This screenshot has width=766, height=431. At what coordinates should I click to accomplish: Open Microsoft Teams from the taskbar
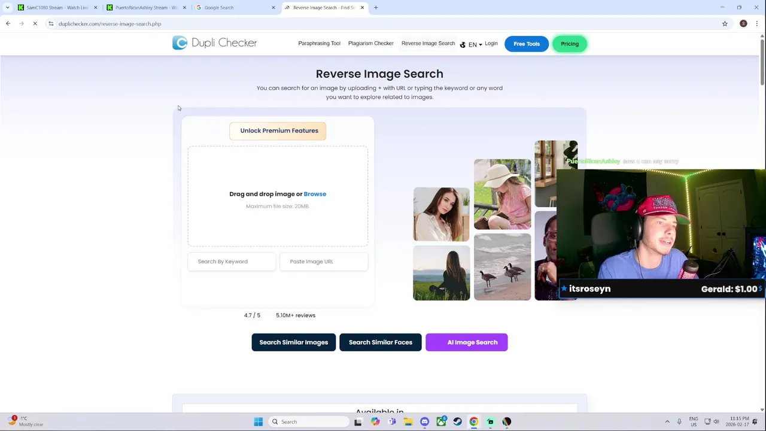391,422
